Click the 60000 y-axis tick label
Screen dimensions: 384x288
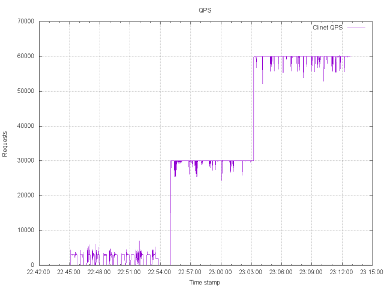(x=26, y=56)
